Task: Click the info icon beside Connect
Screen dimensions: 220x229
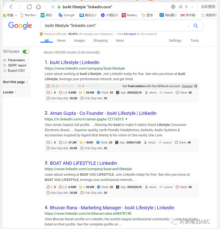Action: 196,86
